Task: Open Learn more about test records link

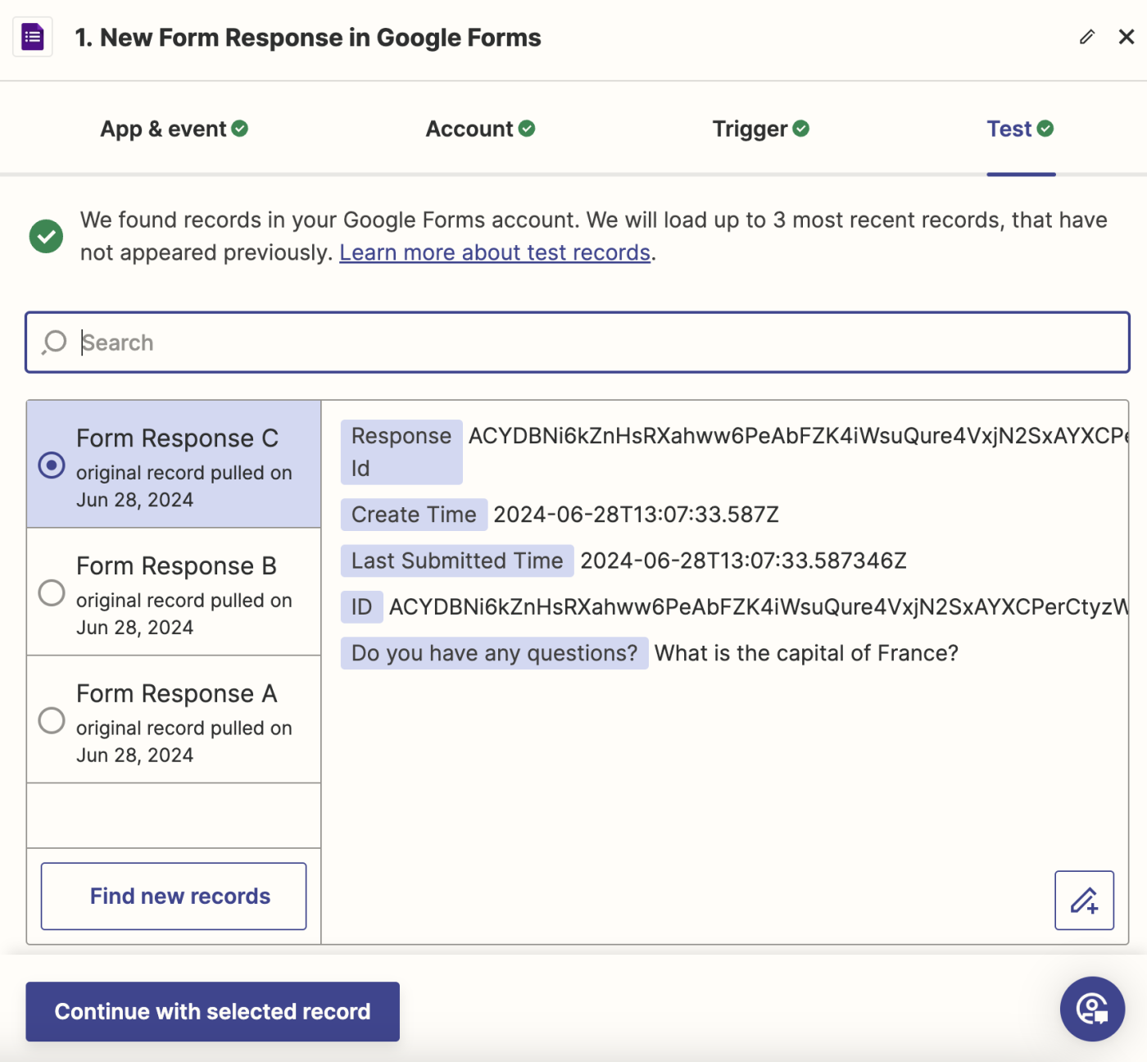Action: click(x=495, y=252)
